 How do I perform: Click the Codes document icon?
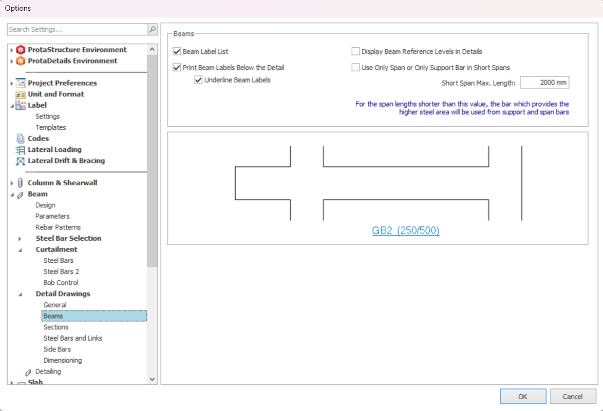pos(21,139)
